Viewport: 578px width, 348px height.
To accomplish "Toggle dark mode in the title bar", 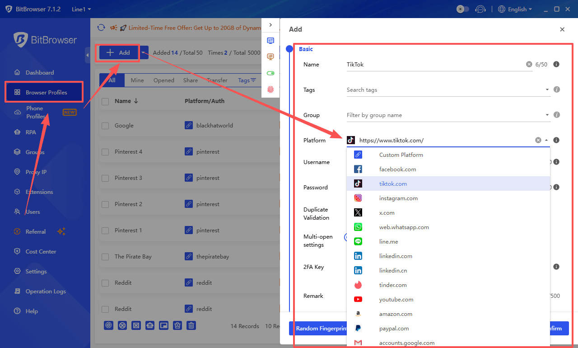I will point(462,9).
